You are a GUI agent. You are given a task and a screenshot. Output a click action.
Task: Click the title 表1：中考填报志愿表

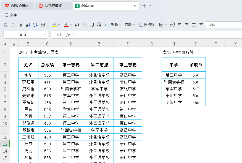click(39, 52)
